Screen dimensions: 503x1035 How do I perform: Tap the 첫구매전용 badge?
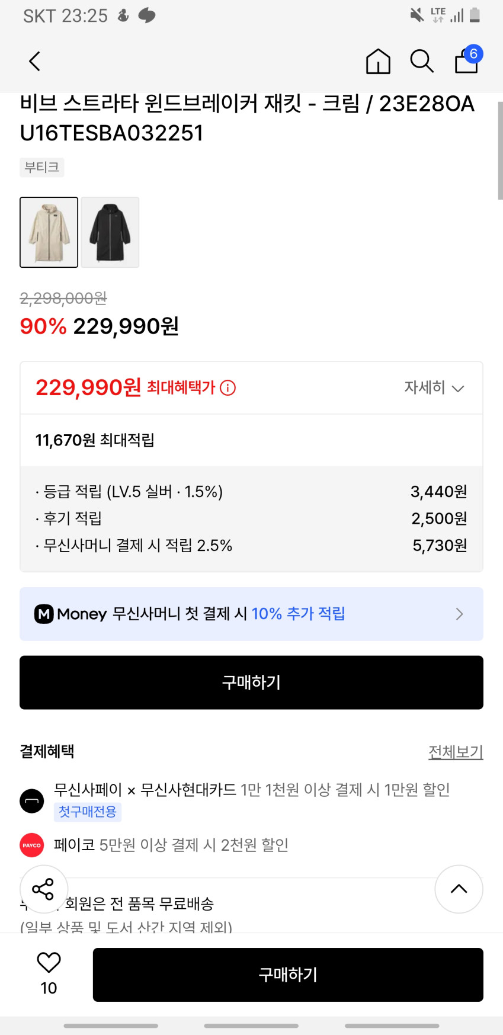(x=88, y=812)
